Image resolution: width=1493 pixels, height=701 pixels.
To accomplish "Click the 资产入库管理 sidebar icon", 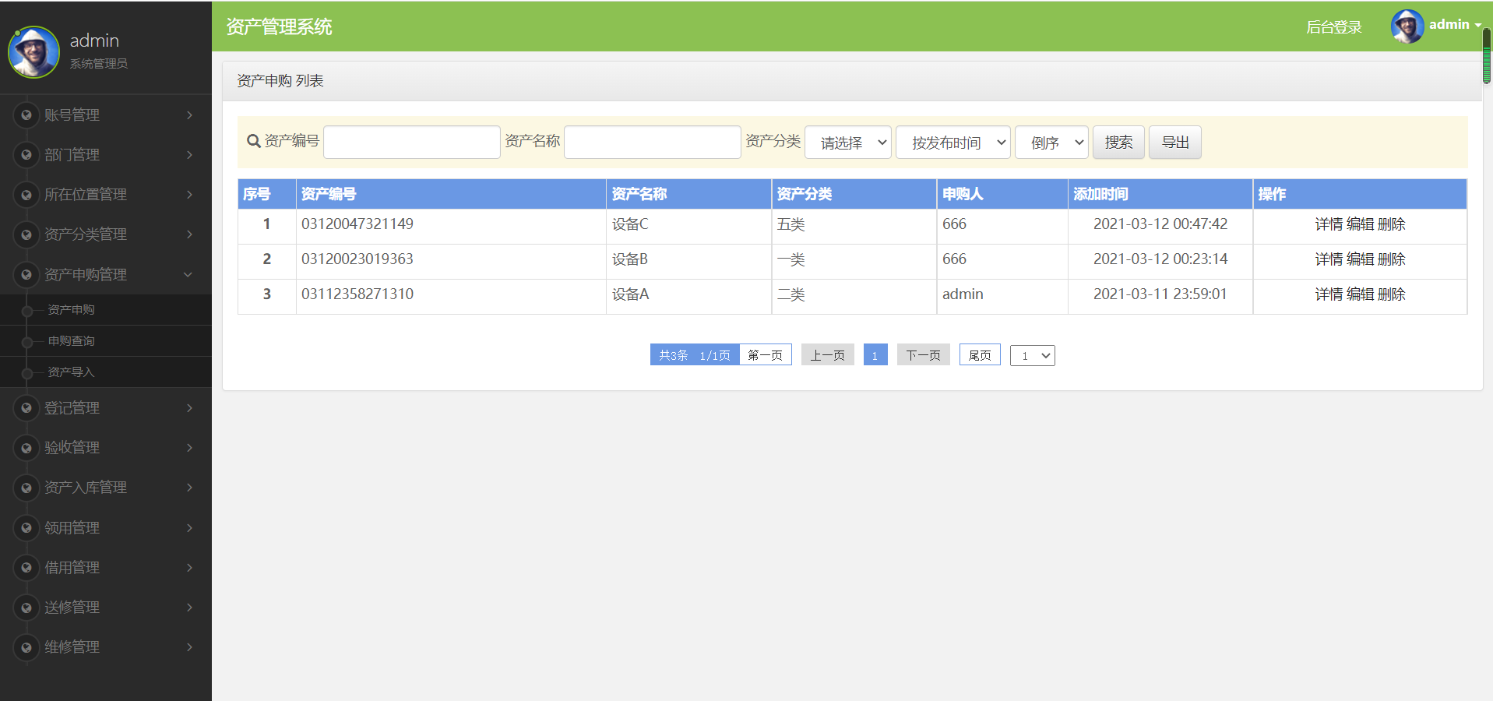I will pyautogui.click(x=26, y=488).
